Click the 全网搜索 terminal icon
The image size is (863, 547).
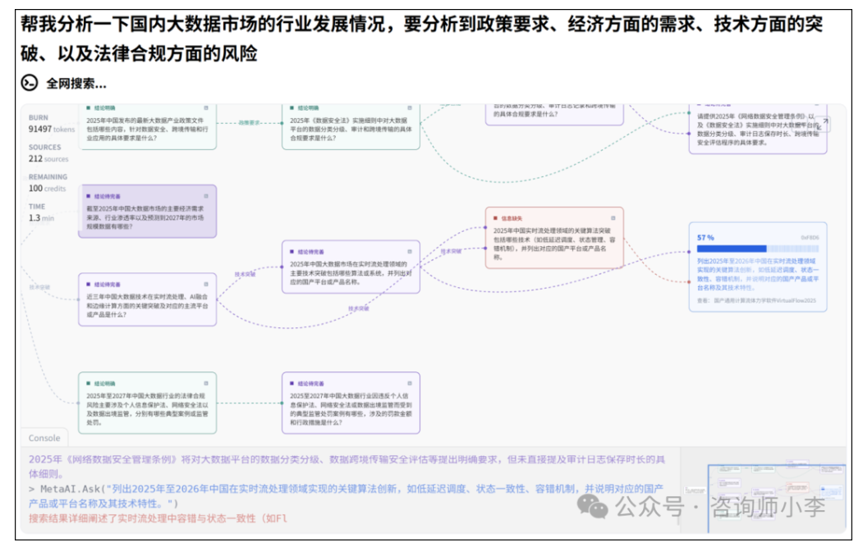[x=30, y=83]
